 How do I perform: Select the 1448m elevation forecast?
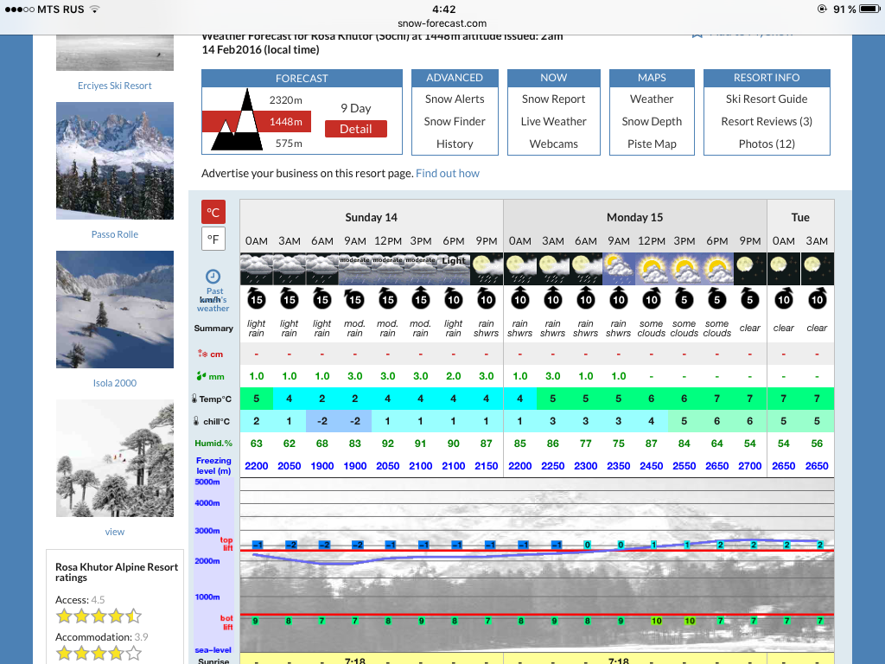[x=285, y=121]
